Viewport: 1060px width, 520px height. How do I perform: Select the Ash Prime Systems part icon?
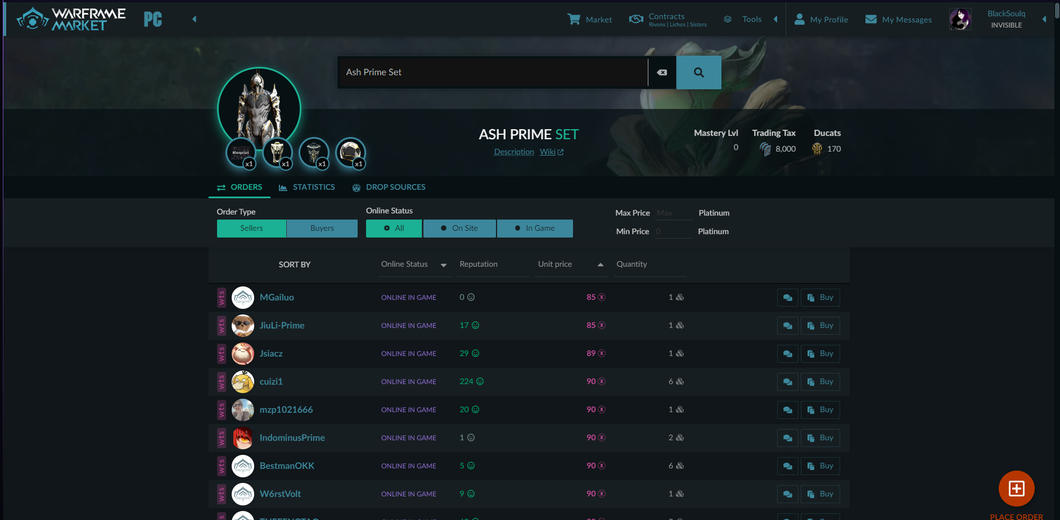click(x=314, y=153)
